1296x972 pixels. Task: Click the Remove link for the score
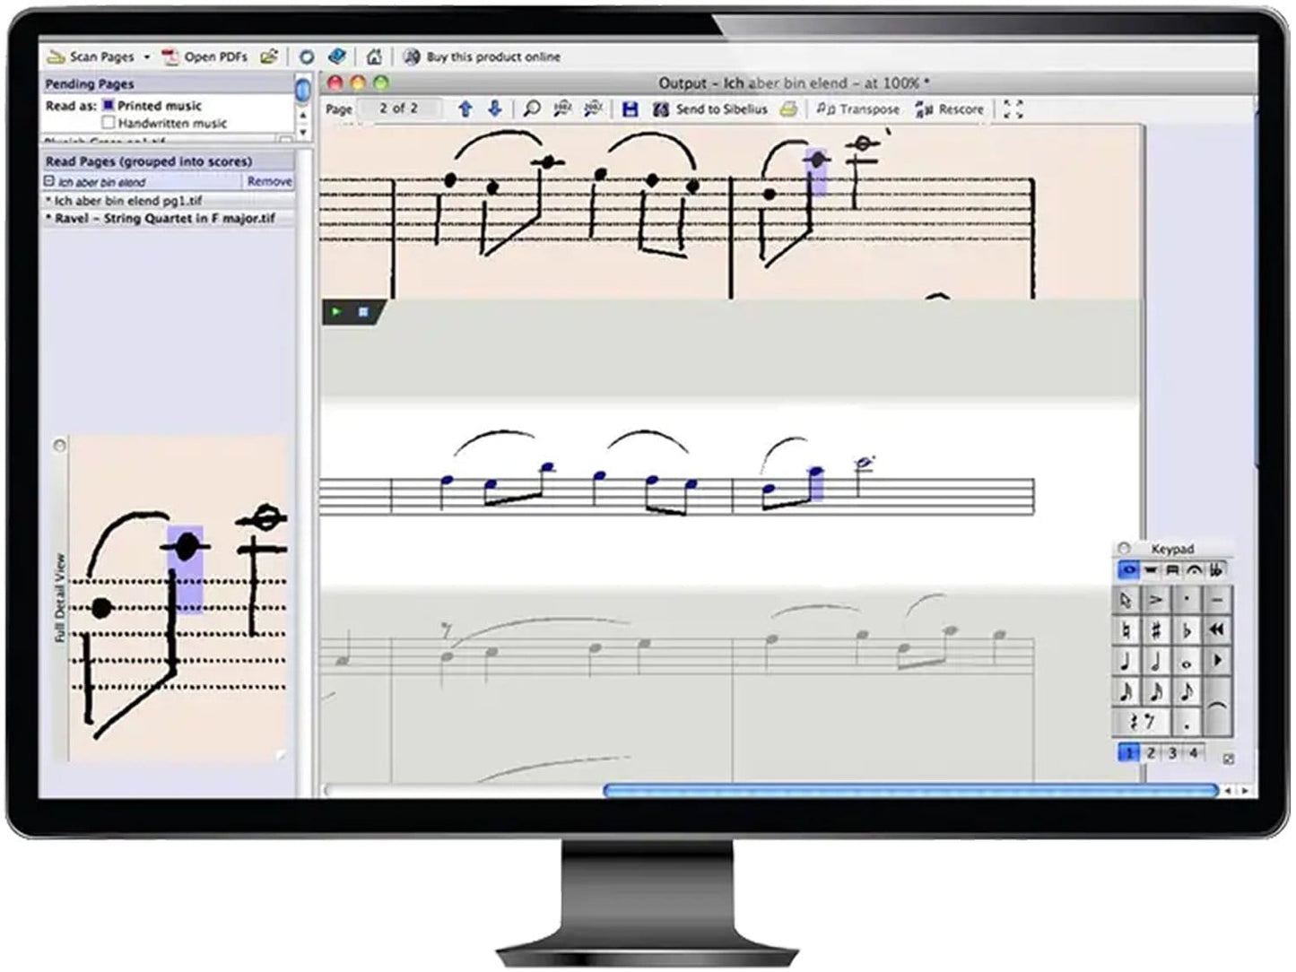click(x=269, y=181)
